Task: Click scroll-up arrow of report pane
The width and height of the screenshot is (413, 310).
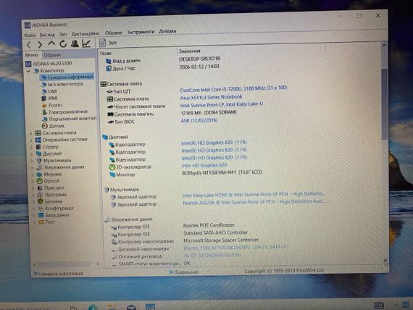Action: [384, 45]
